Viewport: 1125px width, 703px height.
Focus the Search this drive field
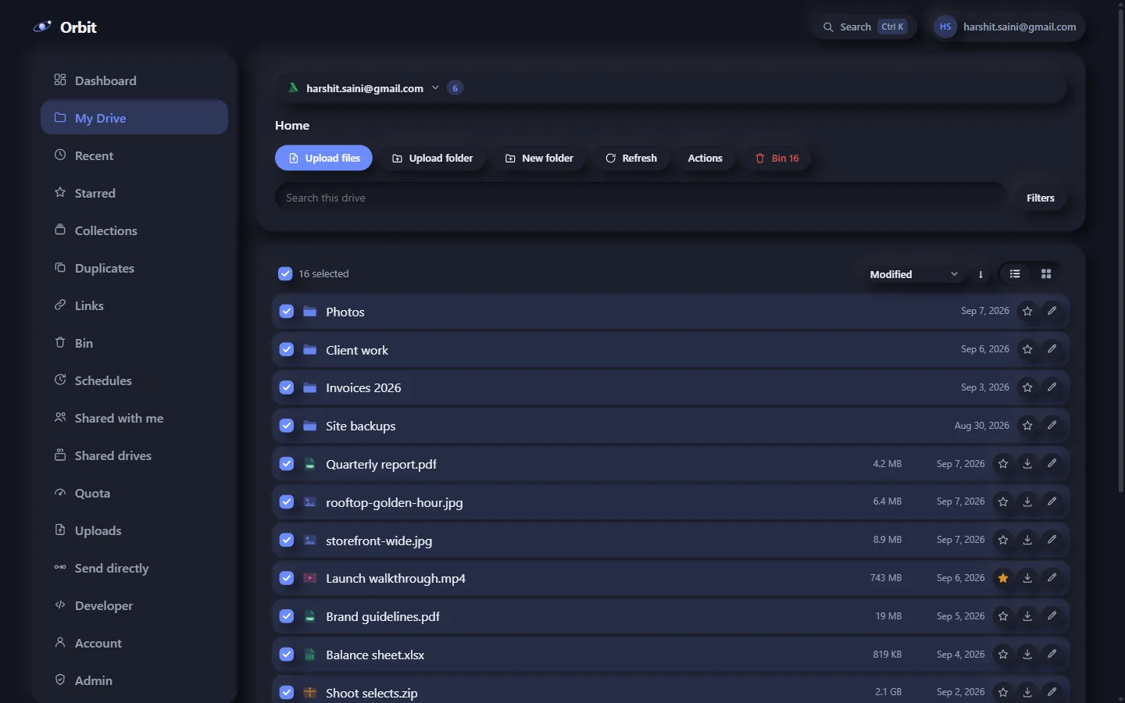tap(641, 198)
